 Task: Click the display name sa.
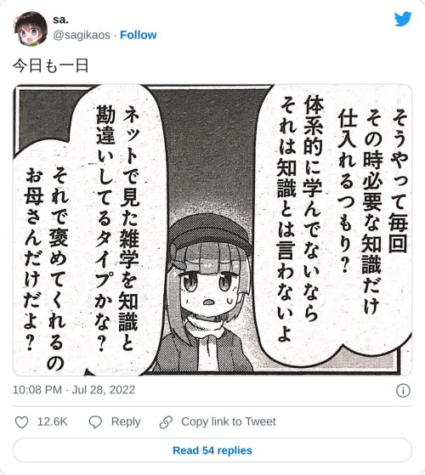[60, 20]
